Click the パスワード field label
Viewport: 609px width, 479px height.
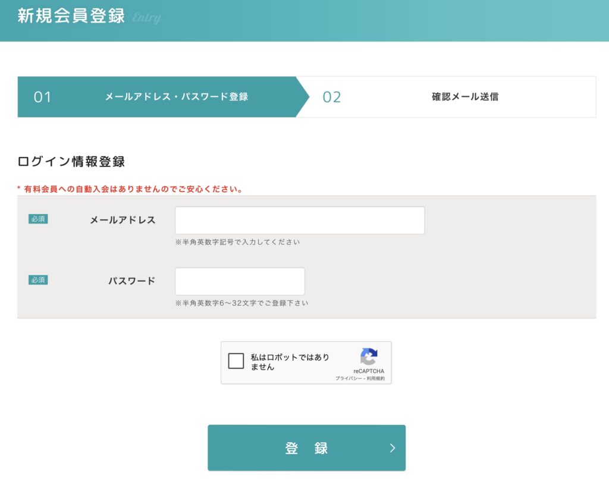[x=131, y=281]
